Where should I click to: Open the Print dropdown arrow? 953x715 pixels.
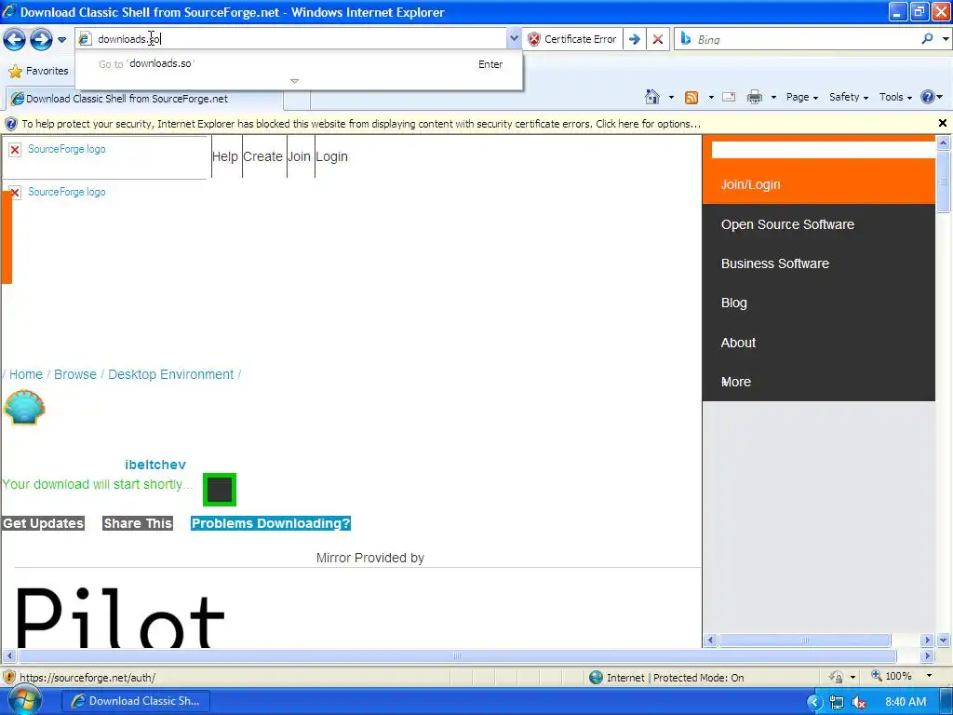click(773, 97)
